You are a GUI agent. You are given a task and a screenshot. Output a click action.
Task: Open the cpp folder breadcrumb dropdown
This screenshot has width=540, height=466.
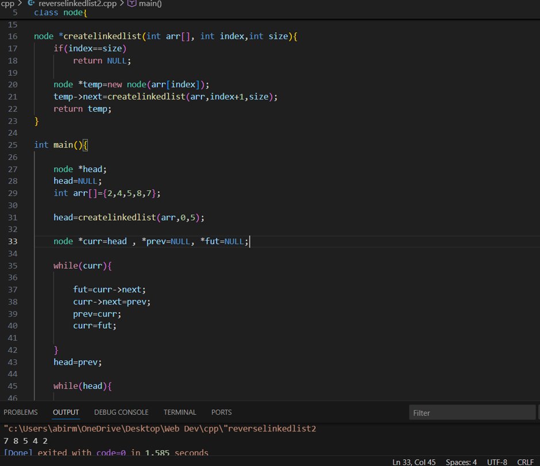point(8,3)
